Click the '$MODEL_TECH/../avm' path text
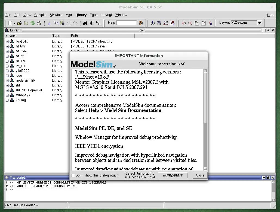280x212 pixels. point(88,46)
